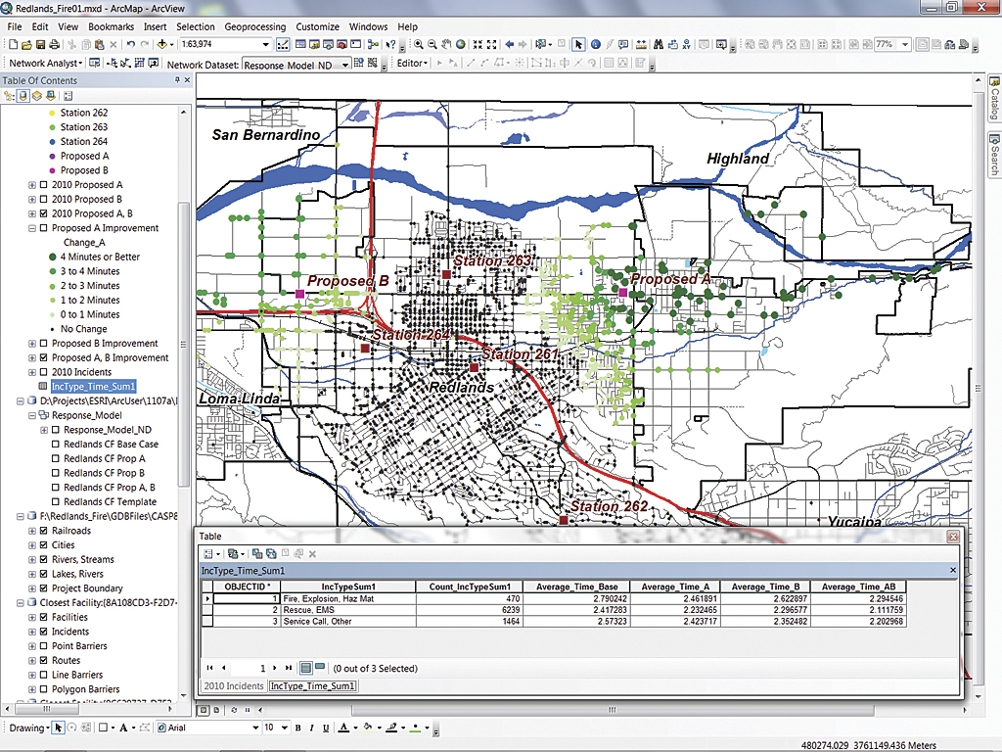Apply bold in the Drawing toolbar
1002x752 pixels.
[298, 728]
